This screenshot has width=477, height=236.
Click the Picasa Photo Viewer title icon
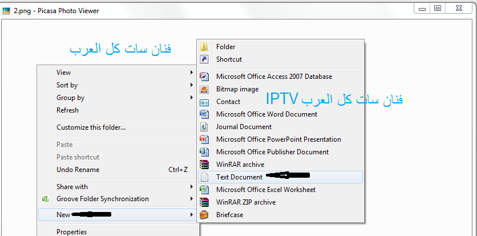[6, 11]
